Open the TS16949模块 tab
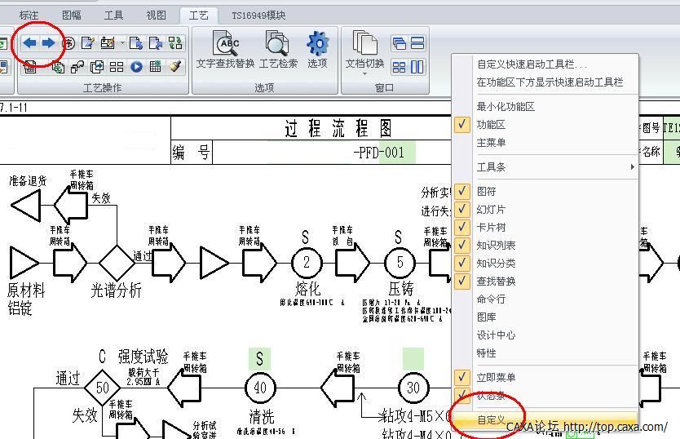 click(258, 15)
